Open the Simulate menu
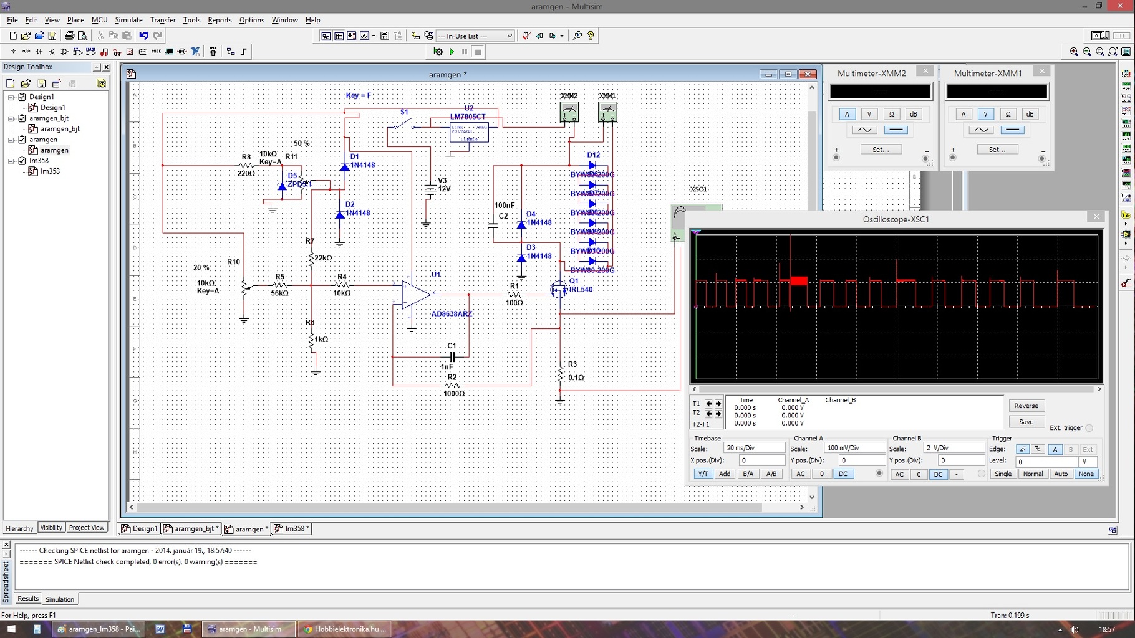Image resolution: width=1135 pixels, height=638 pixels. 128,20
